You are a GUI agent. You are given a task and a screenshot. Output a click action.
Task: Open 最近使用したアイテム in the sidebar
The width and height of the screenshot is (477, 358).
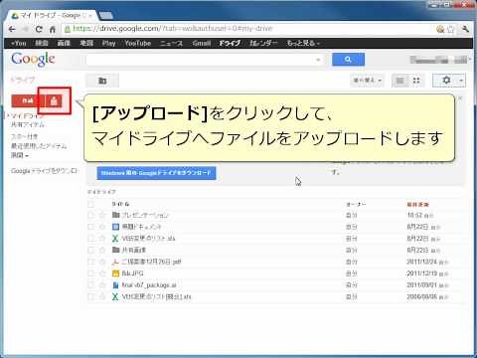(x=39, y=146)
